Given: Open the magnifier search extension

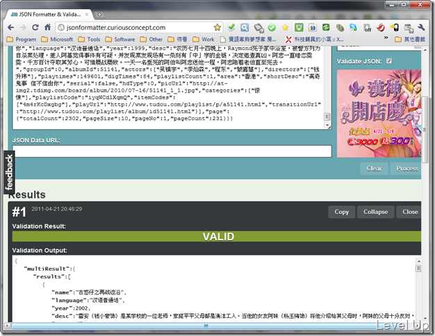Looking at the screenshot, I should click(x=245, y=28).
